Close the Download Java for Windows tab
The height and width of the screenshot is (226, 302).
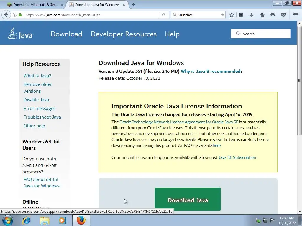pos(124,5)
